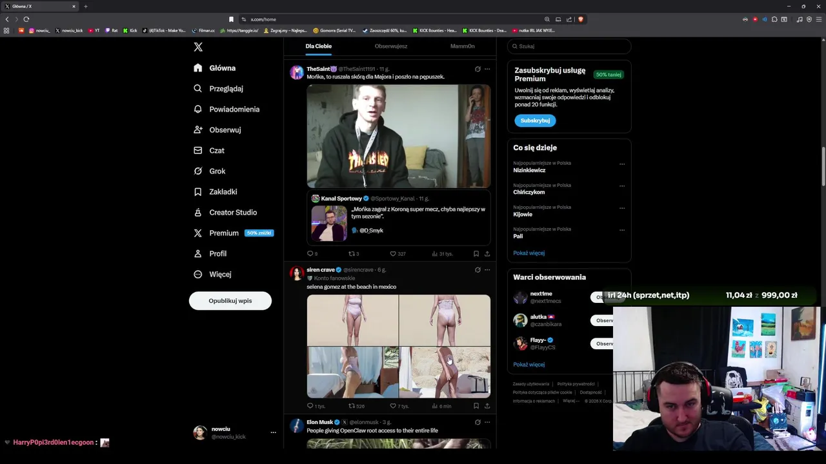Click Brave shields icon in address bar
This screenshot has height=464, width=826.
[x=580, y=19]
